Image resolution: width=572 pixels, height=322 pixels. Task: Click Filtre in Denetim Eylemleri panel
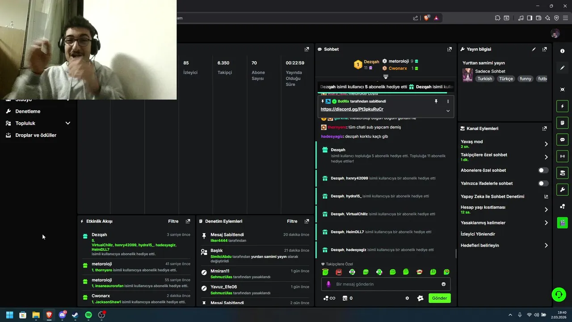[292, 221]
